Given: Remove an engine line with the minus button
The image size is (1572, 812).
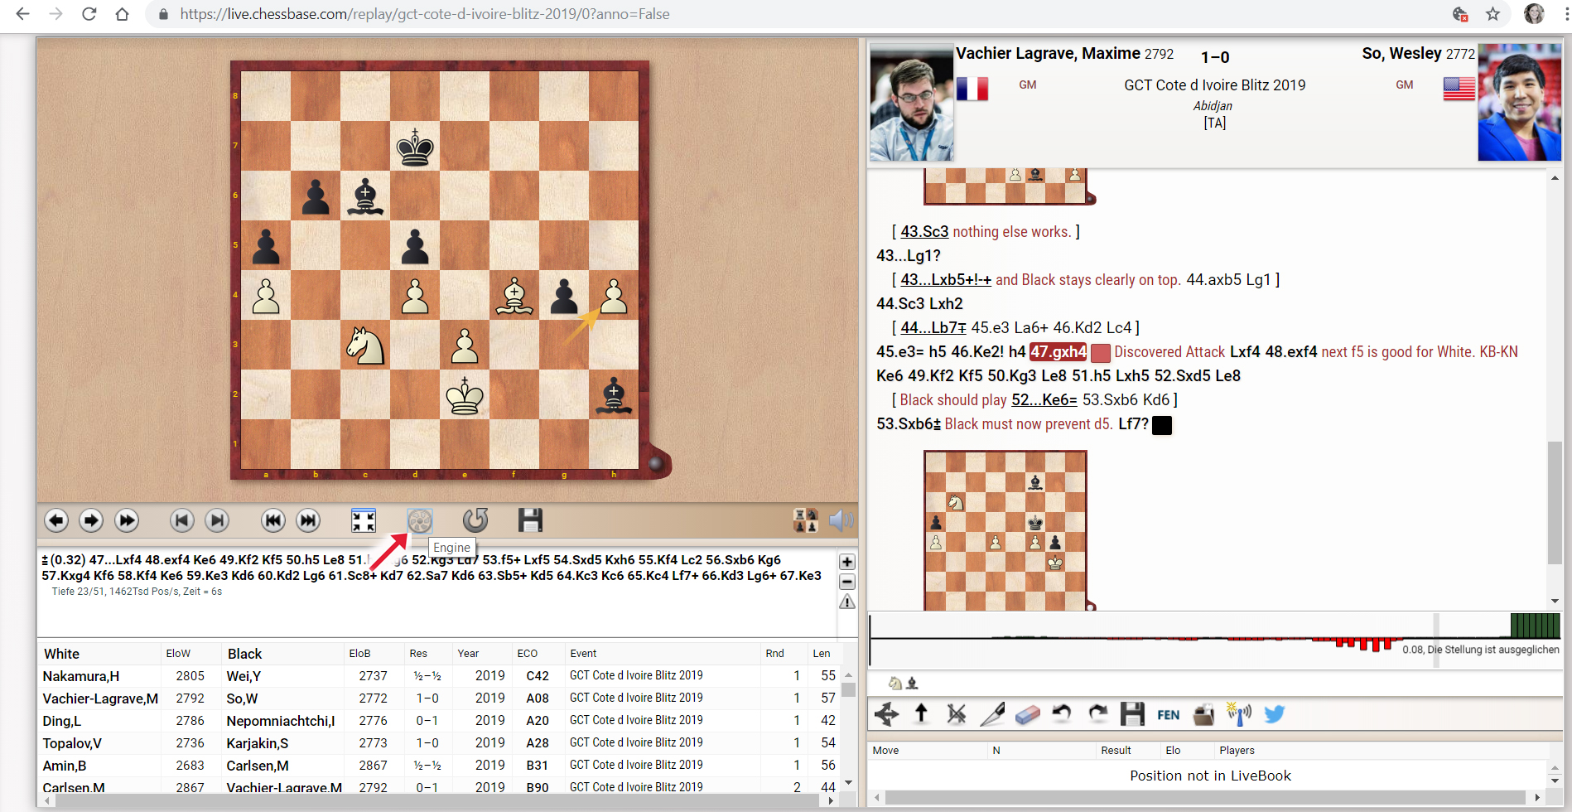Looking at the screenshot, I should [x=847, y=582].
